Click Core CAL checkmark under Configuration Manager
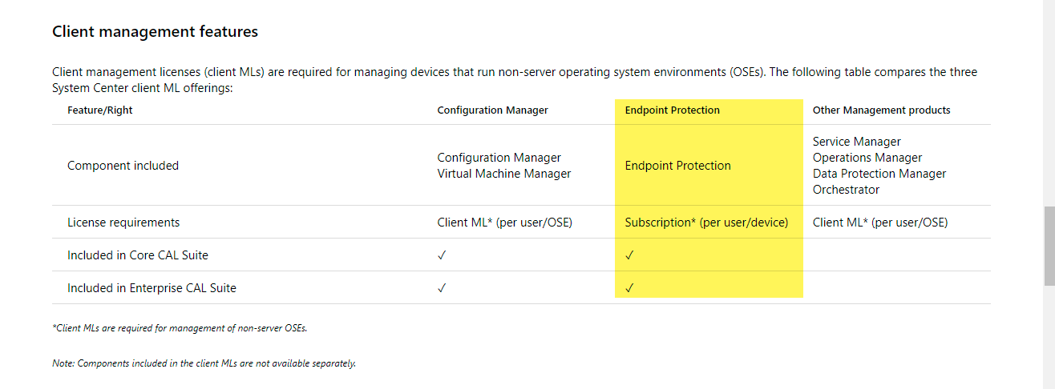 [442, 255]
